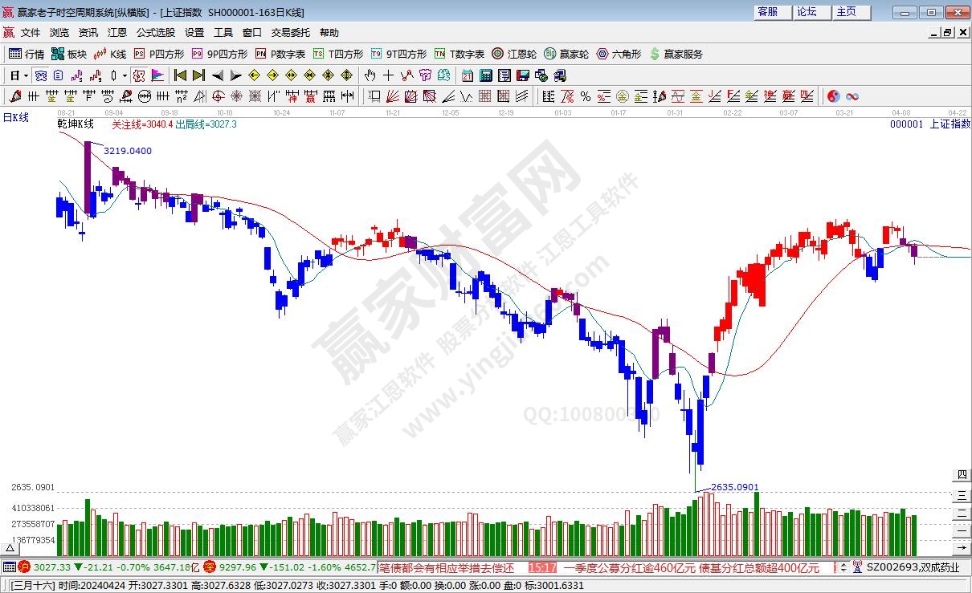Open the 公式选股 menu
Screen dimensions: 972x593
coord(155,33)
